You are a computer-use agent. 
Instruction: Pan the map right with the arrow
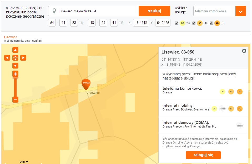pyautogui.click(x=23, y=58)
